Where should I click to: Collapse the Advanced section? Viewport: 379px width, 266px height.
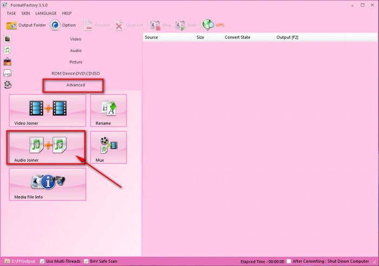click(76, 85)
